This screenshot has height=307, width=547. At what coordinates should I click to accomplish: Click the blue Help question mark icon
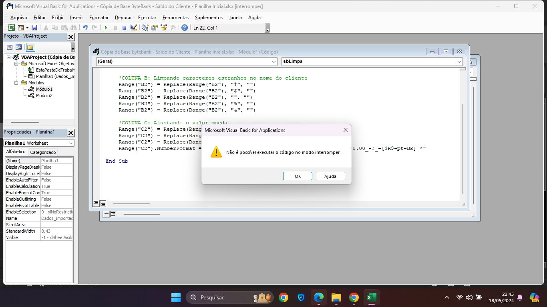tap(184, 28)
